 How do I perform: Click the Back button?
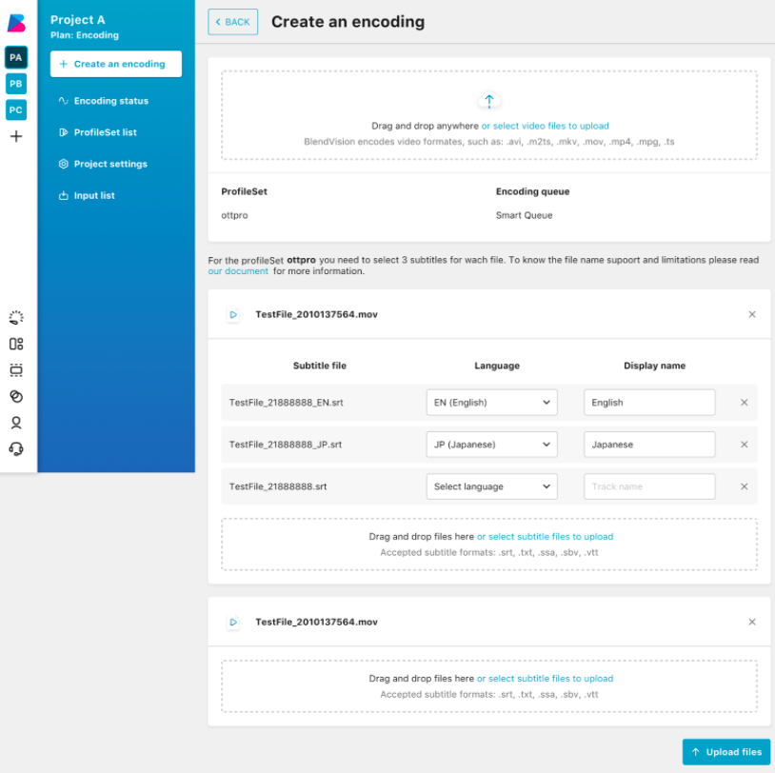[x=232, y=22]
